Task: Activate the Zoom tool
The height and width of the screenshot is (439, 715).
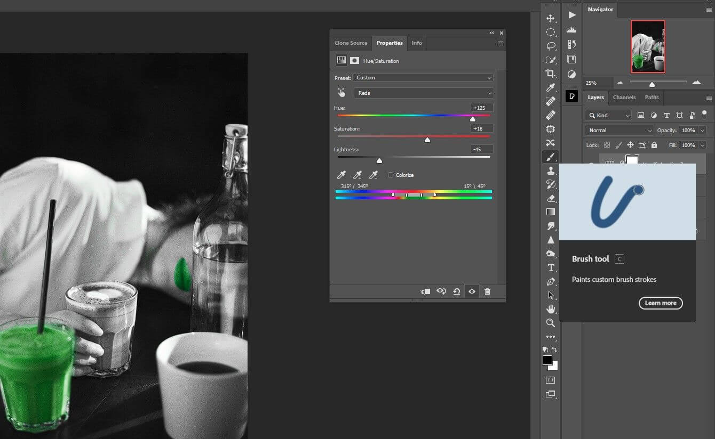Action: 551,323
